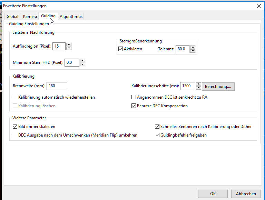Image resolution: width=265 pixels, height=200 pixels.
Task: Select the Algorithmus tab
Action: coord(71,17)
